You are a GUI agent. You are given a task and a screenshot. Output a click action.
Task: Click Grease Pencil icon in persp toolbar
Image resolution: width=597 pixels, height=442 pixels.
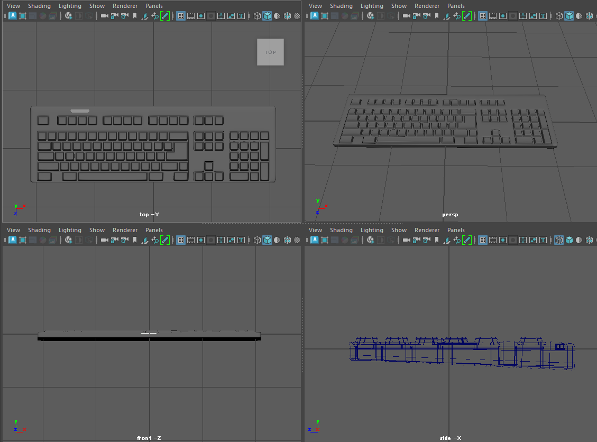coord(467,16)
